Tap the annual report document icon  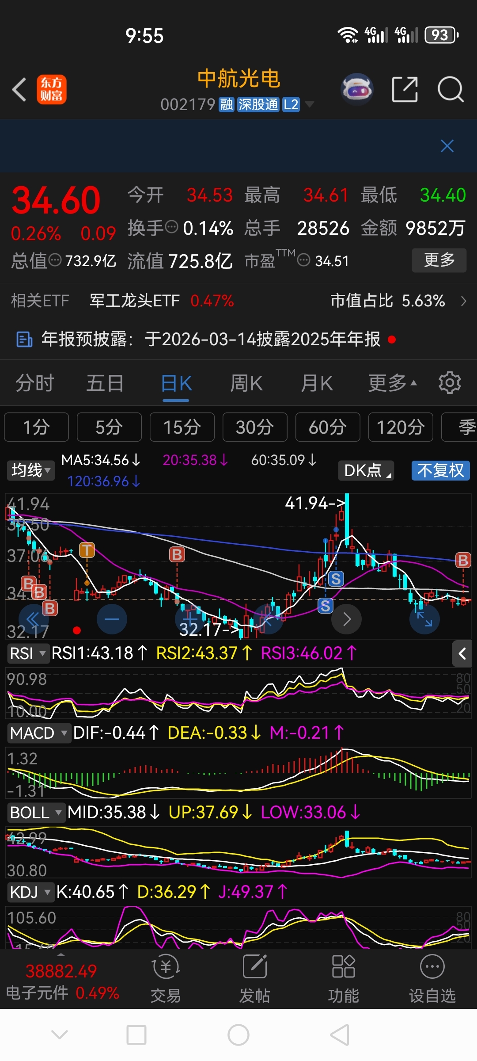[x=24, y=340]
